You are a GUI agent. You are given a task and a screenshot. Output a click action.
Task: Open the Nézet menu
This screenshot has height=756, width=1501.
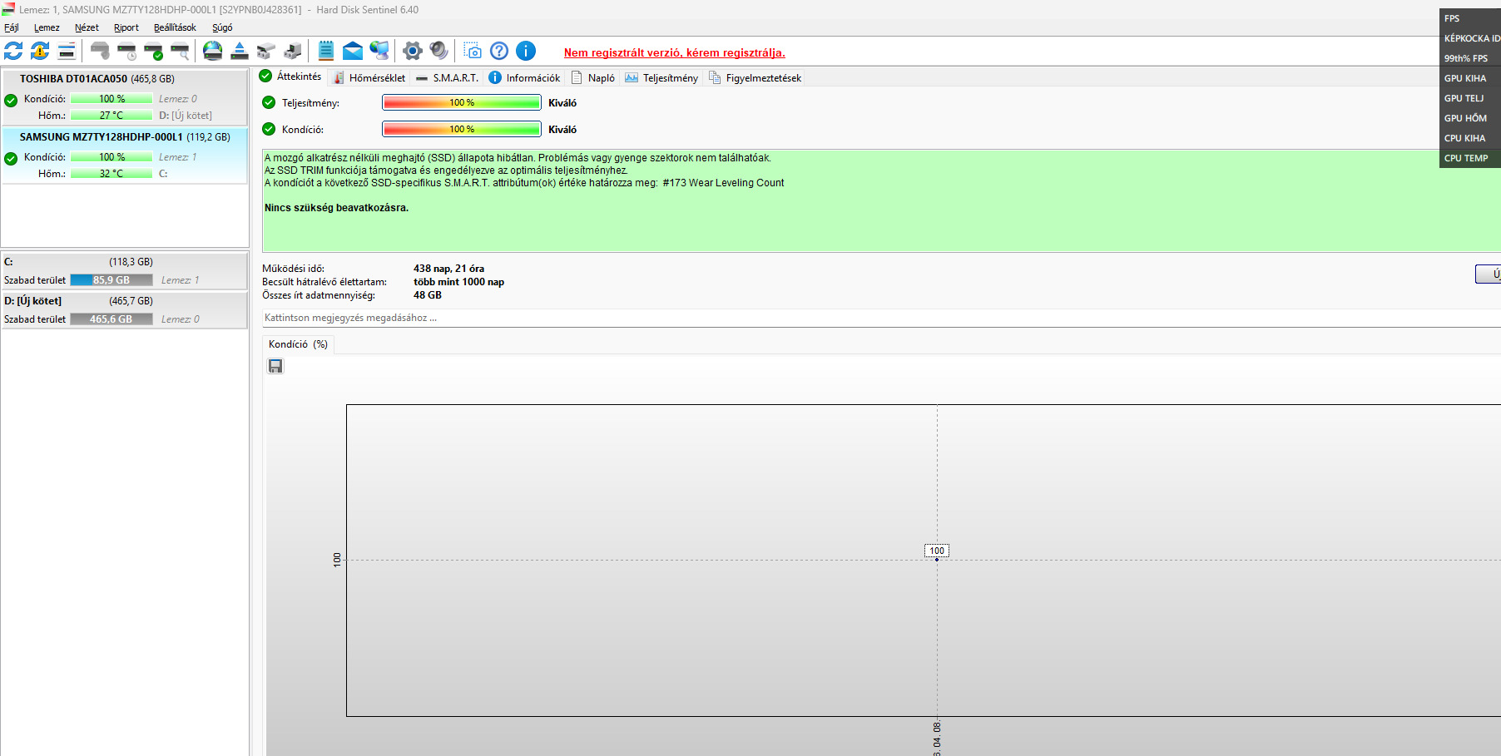[87, 27]
